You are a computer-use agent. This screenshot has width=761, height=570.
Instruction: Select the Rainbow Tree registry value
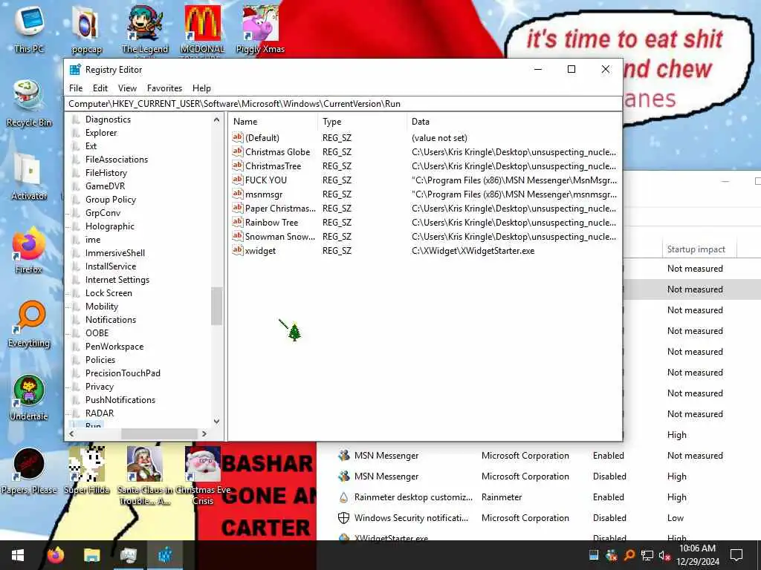pos(271,223)
